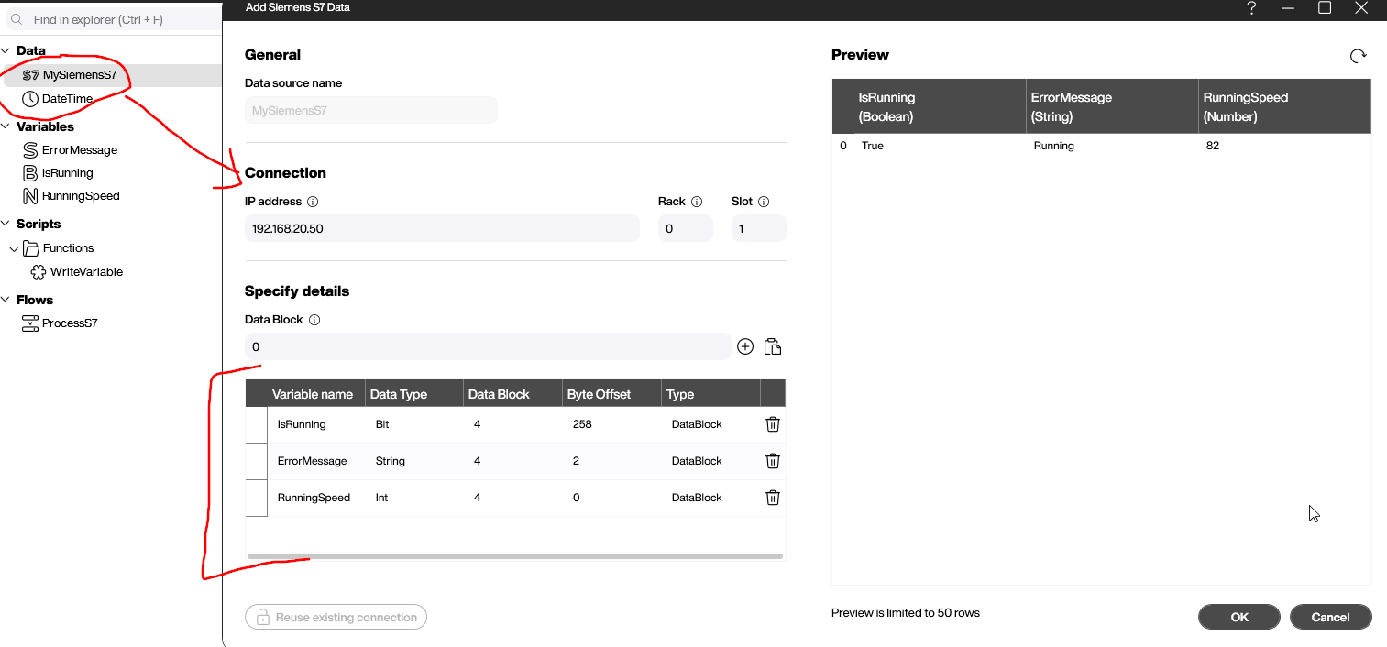Click the True value in preview
Image resolution: width=1387 pixels, height=647 pixels.
click(x=873, y=146)
